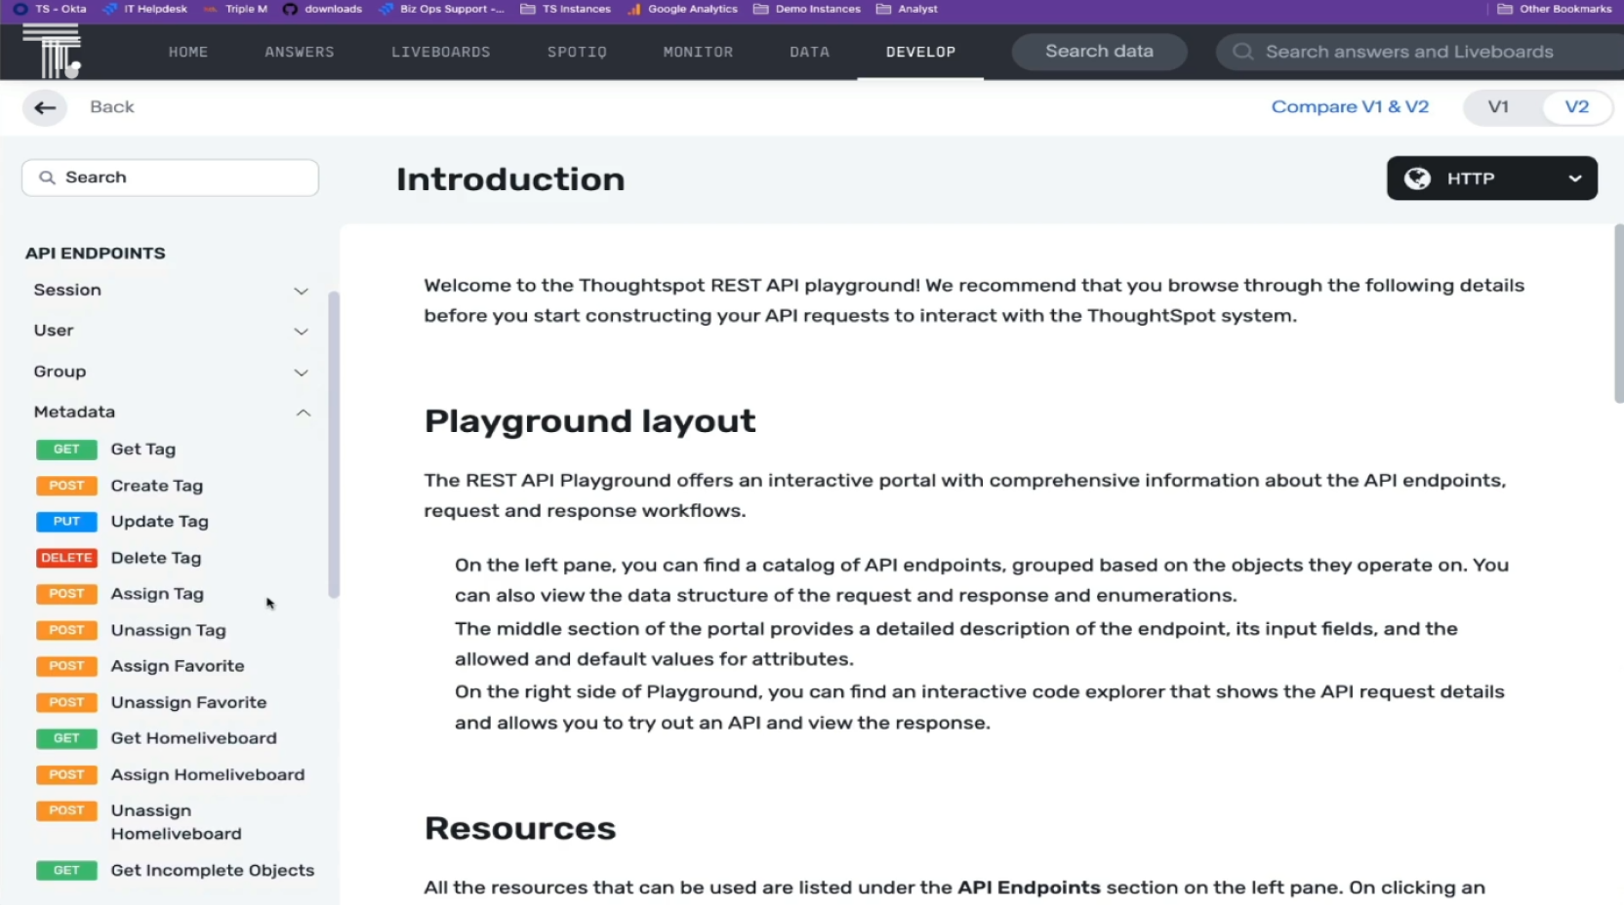This screenshot has height=905, width=1624.
Task: Open the POST Create Tag endpoint
Action: click(x=157, y=485)
